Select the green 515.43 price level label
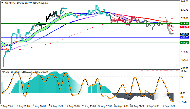The image size is (190, 109). click(x=184, y=24)
